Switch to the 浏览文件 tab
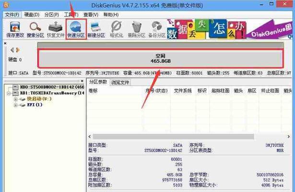Image resolution: width=295 pixels, height=192 pixels. pyautogui.click(x=120, y=82)
